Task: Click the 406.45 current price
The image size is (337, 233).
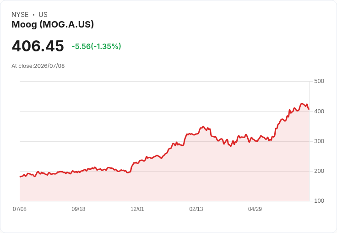Action: point(38,46)
